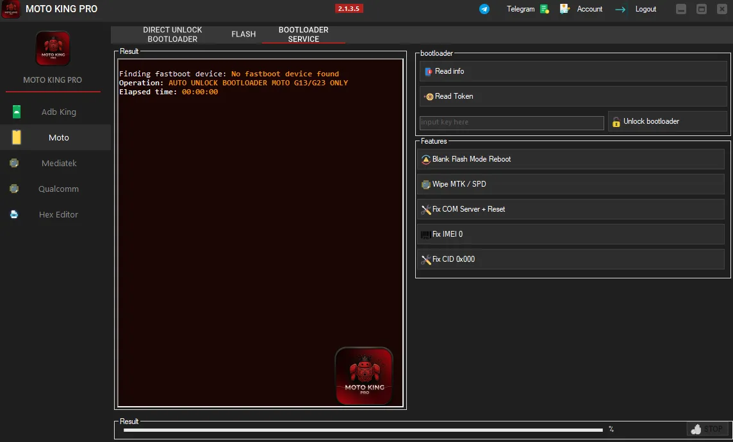
Task: Click the Moto King Pro title bar logo
Action: tap(11, 9)
